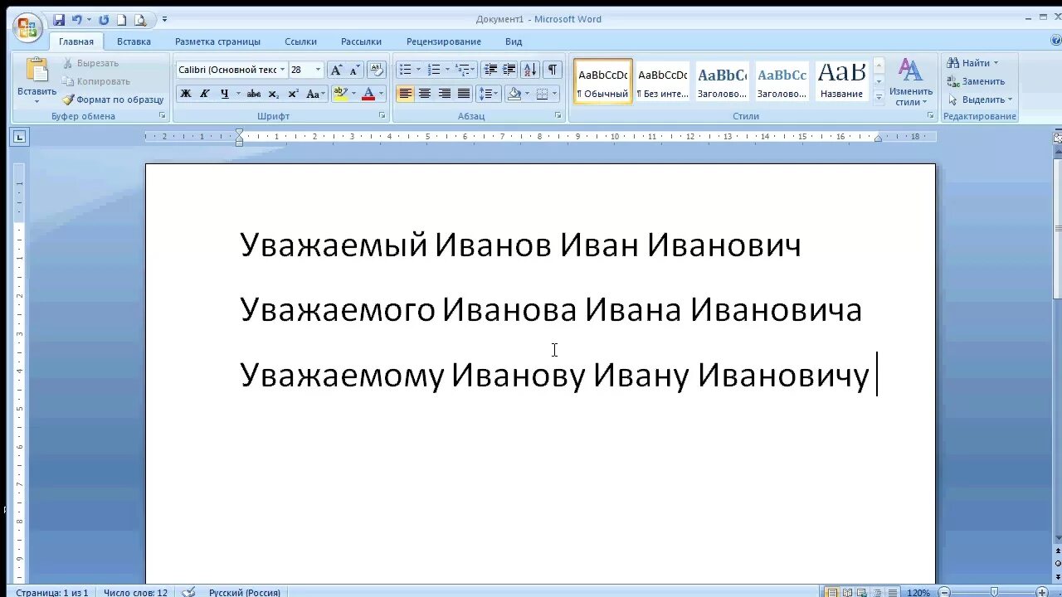The image size is (1062, 597).
Task: Redo the last action
Action: point(104,20)
